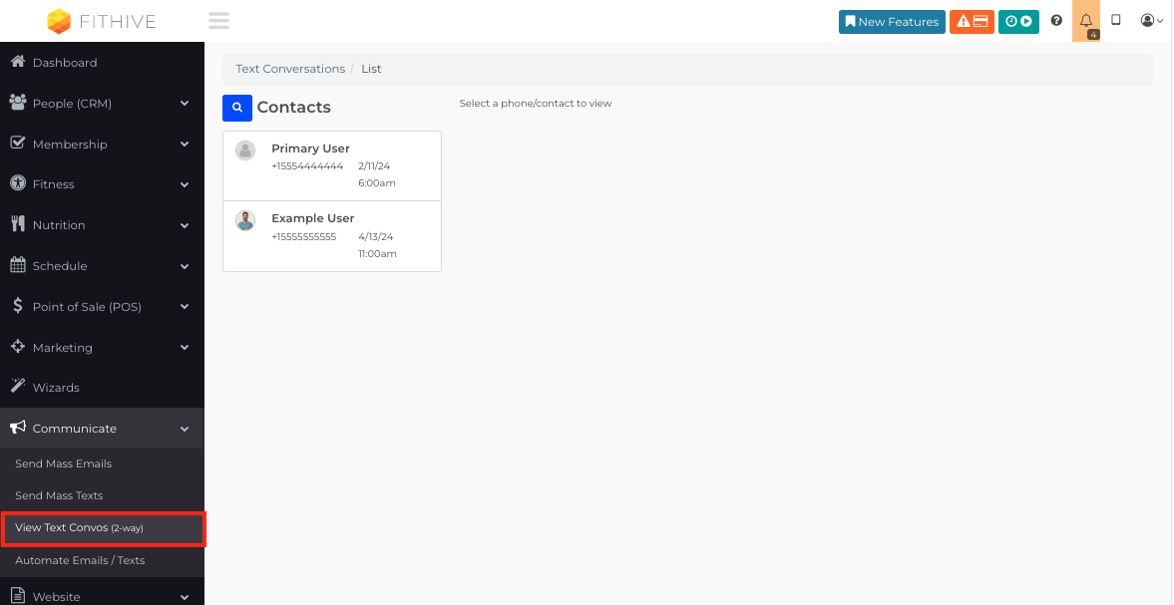This screenshot has height=605, width=1174.
Task: Expand the Nutrition chevron
Action: [x=185, y=225]
